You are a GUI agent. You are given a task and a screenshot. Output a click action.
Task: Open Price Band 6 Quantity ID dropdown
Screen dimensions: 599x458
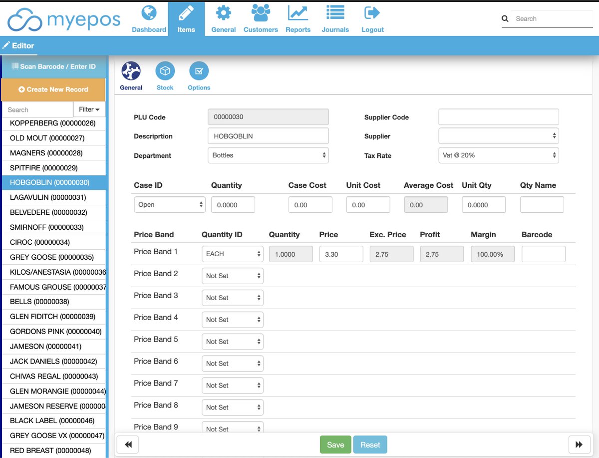[233, 364]
